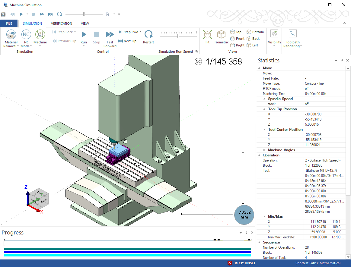Open the Step Fwd dropdown arrow
351x267 pixels.
[141, 32]
